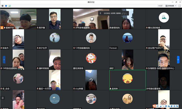
Task: Click muted mic icon beside 会议用户640571
Action: [x=147, y=48]
